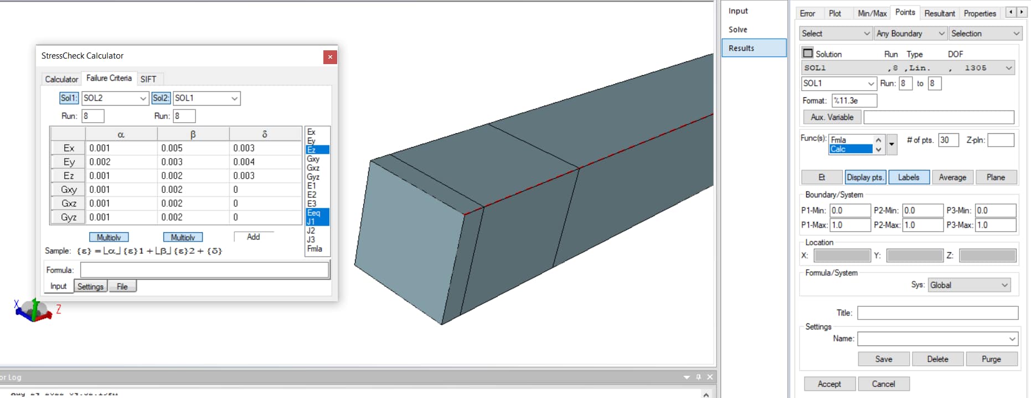Close the log panel

(x=710, y=377)
